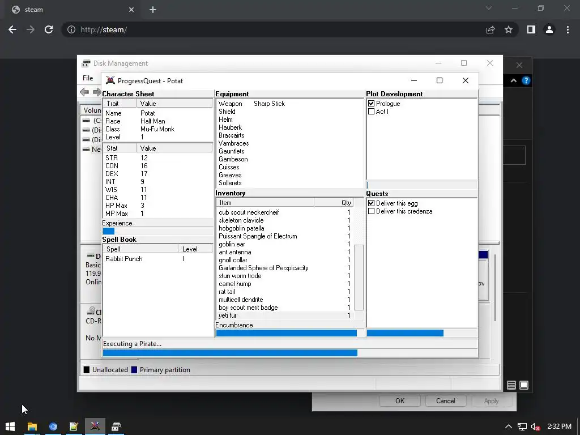Collapse the panel with the up chevron
The image size is (580, 435).
513,80
